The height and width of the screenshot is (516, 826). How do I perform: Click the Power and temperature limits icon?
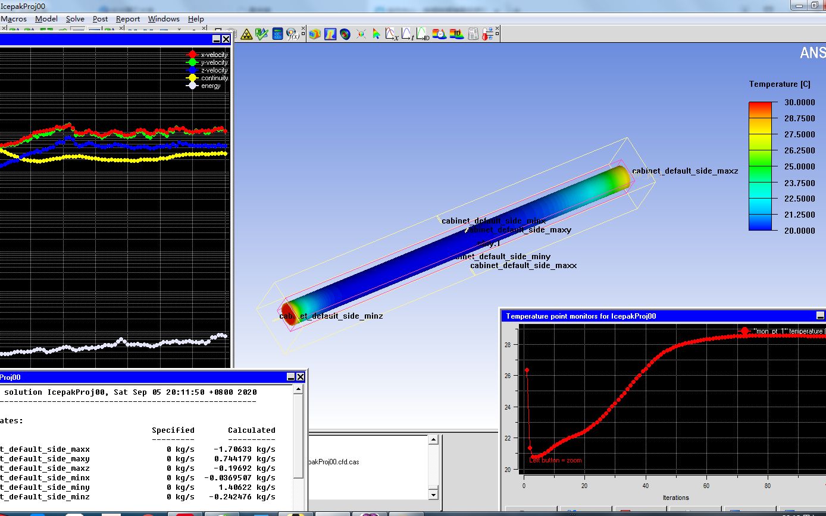click(x=488, y=34)
